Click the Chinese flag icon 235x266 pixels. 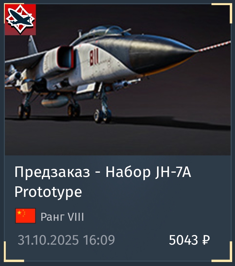point(25,216)
